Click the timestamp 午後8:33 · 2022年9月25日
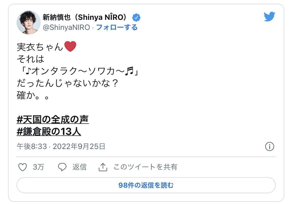293x204 pixels. pyautogui.click(x=61, y=146)
